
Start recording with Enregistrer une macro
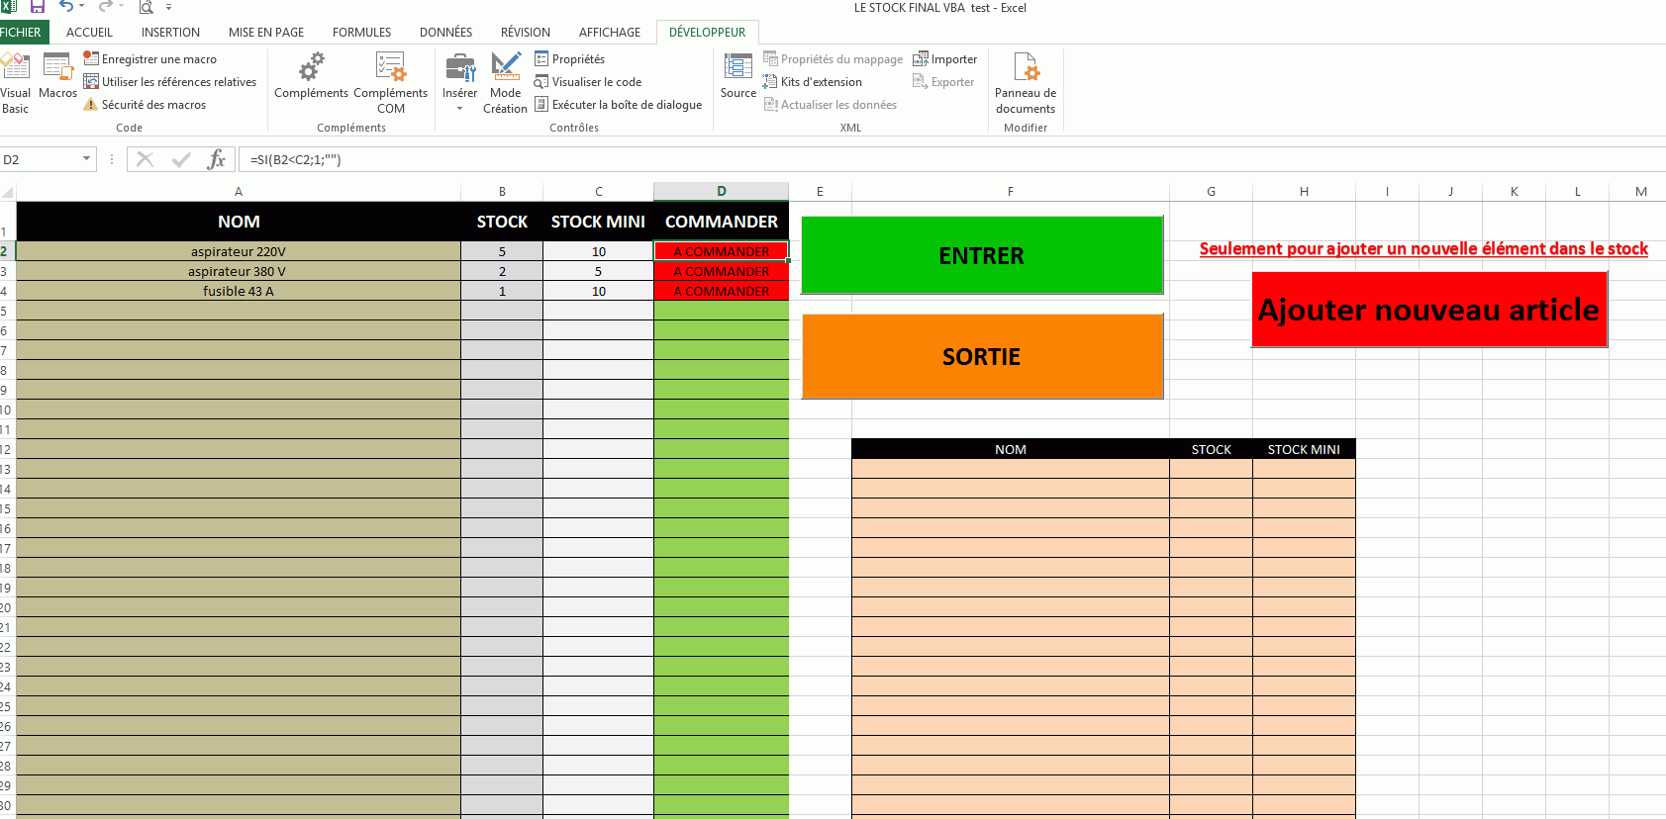(x=150, y=59)
